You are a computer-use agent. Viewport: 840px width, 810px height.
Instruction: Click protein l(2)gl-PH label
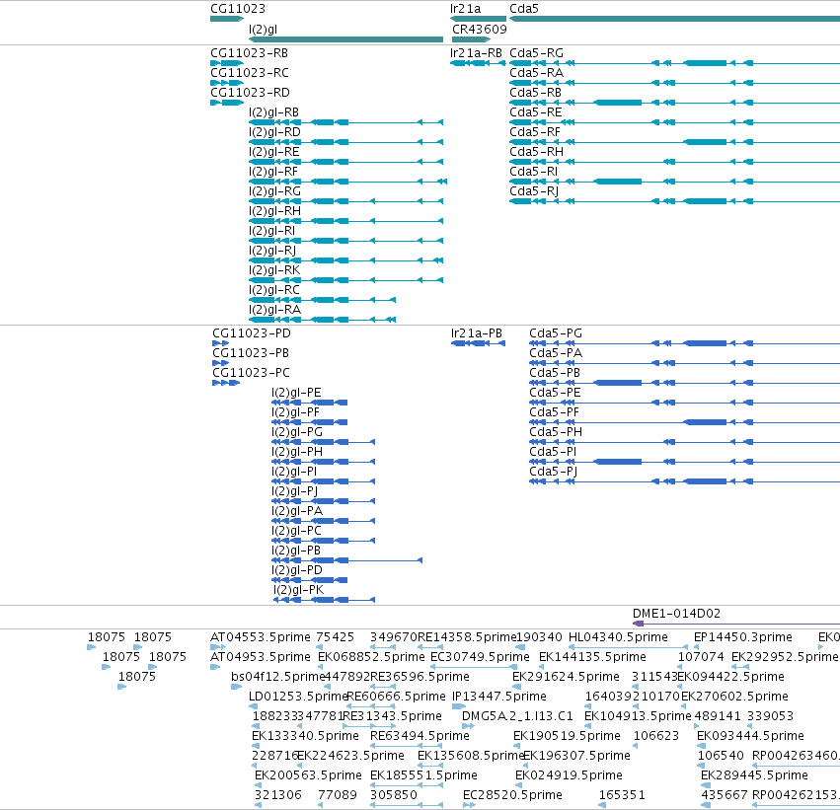click(x=297, y=452)
